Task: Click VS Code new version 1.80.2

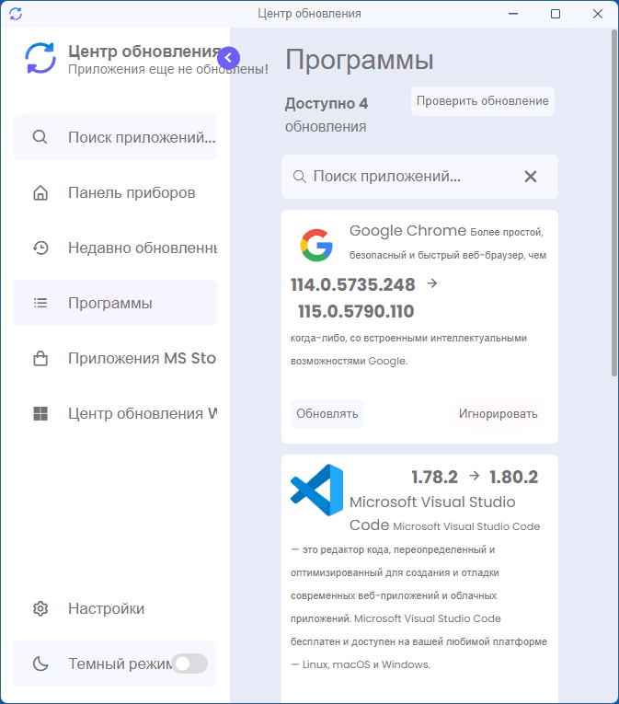Action: point(513,477)
